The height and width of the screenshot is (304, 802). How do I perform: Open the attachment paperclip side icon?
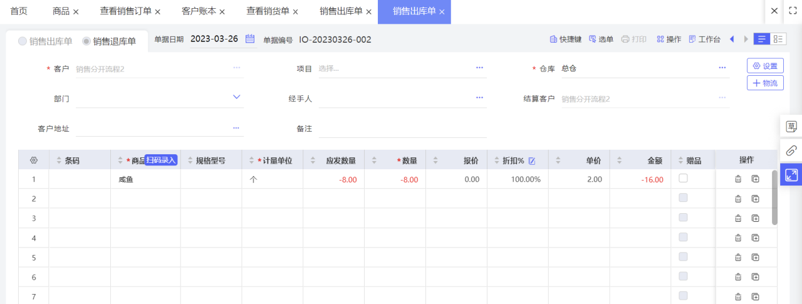pyautogui.click(x=791, y=150)
